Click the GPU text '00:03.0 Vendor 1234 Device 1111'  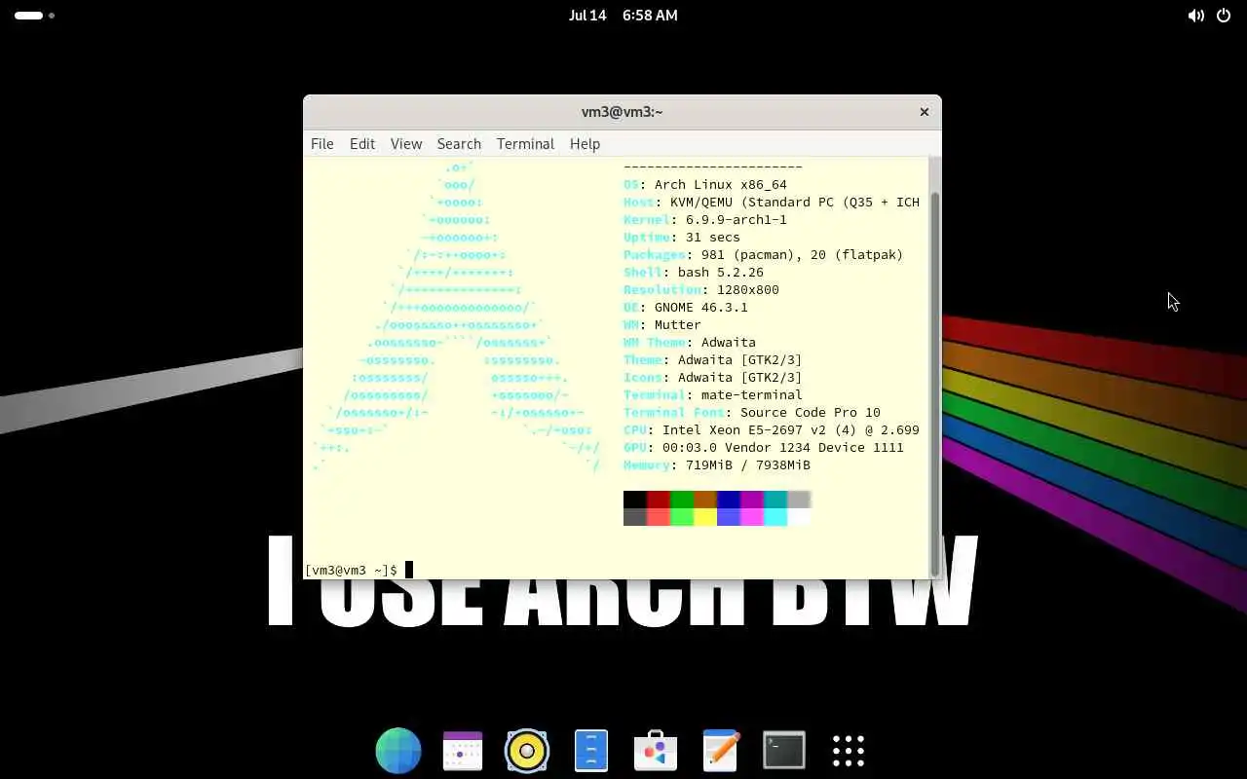(783, 448)
